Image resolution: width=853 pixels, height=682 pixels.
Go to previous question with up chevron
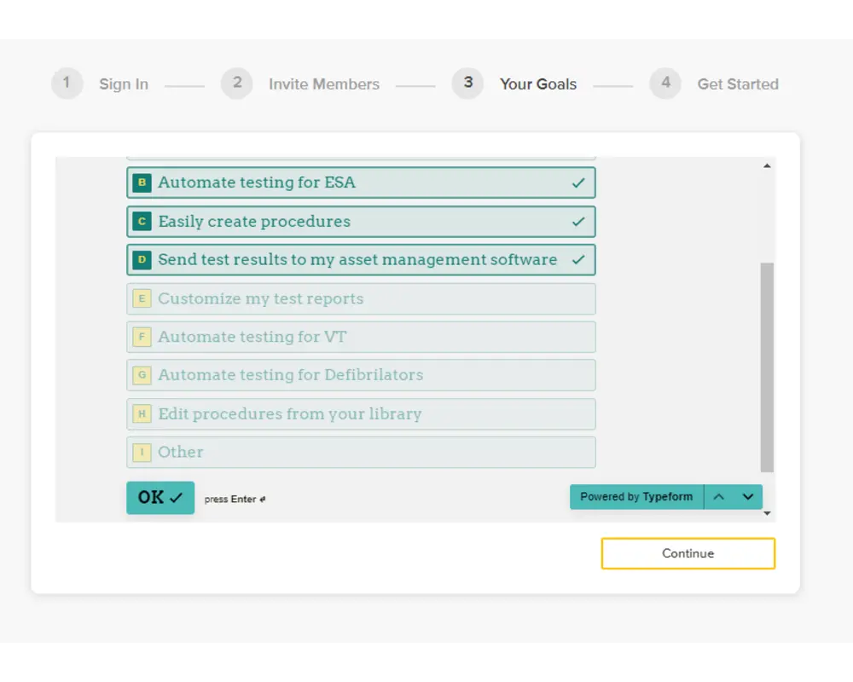pos(718,497)
